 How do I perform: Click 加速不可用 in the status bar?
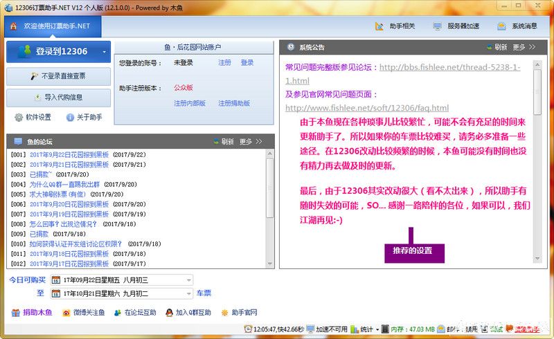tap(327, 329)
